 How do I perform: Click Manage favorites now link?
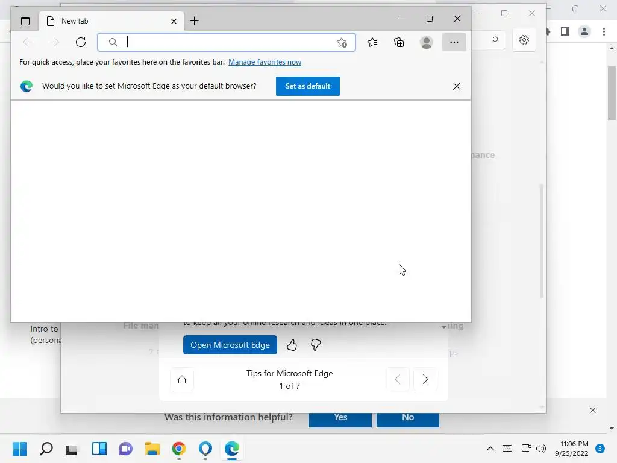pos(265,62)
